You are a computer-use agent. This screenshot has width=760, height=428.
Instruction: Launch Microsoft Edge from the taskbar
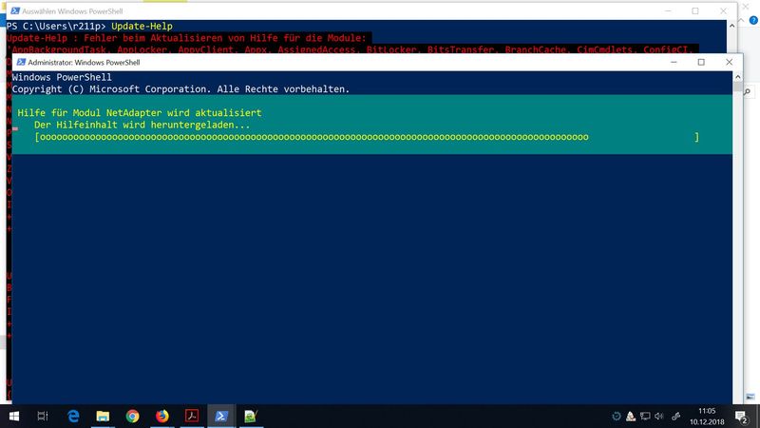pos(73,417)
